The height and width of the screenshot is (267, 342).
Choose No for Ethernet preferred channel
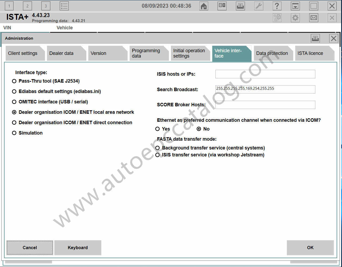point(203,129)
